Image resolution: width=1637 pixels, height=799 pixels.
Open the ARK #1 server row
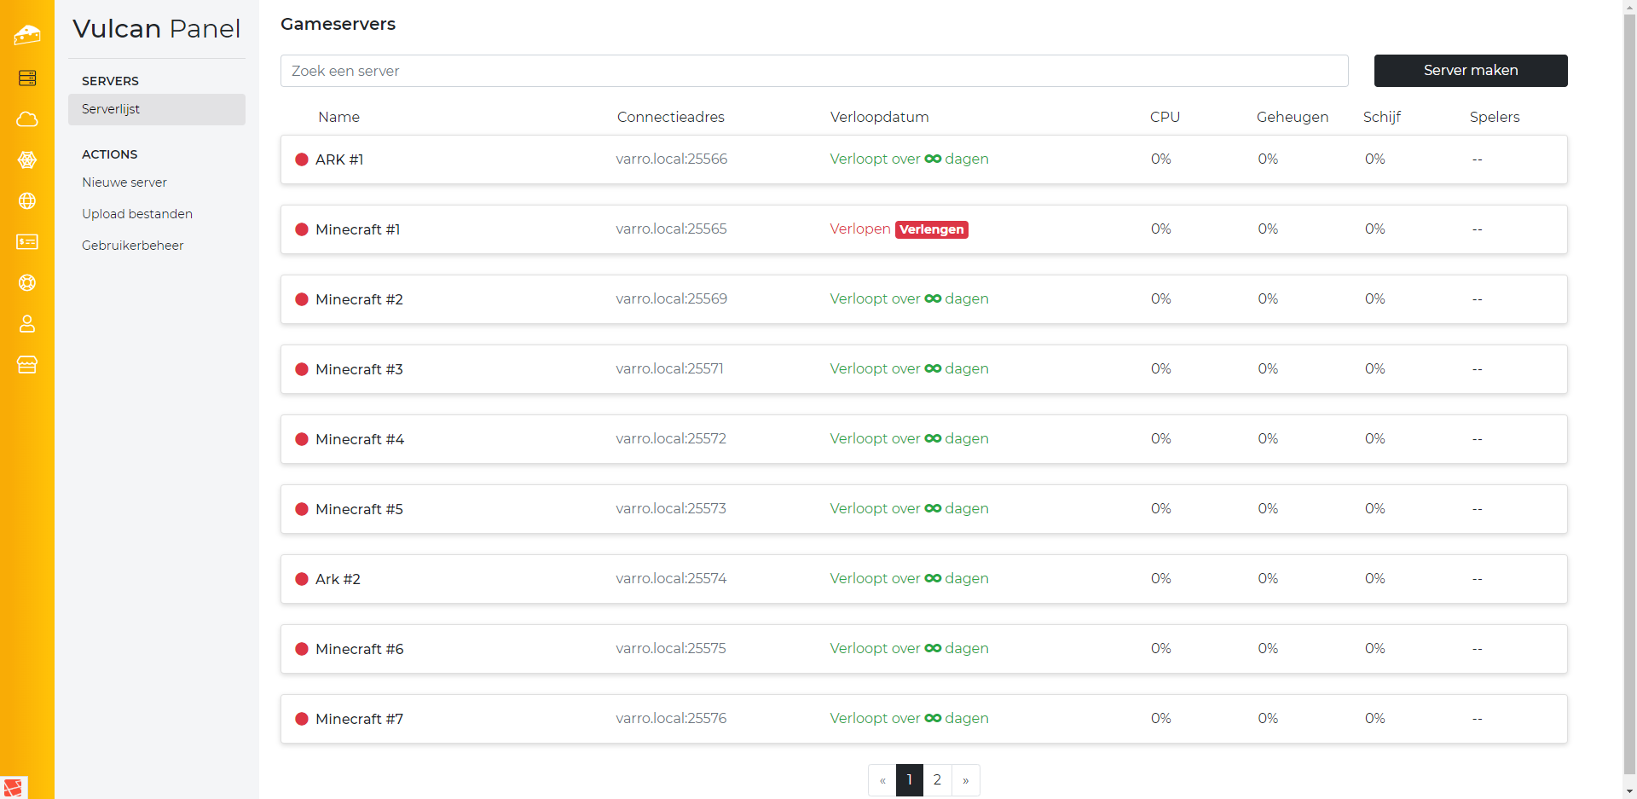[339, 159]
